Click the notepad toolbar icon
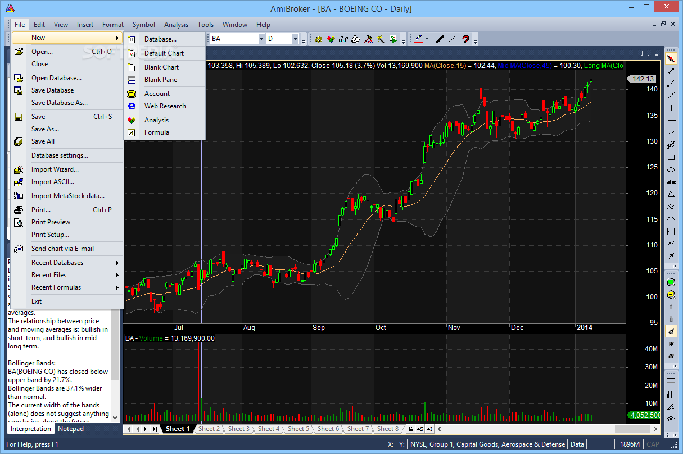 (x=355, y=39)
